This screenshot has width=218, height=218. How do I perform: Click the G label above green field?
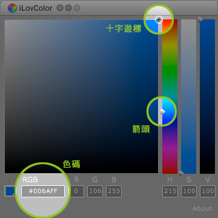point(95,180)
